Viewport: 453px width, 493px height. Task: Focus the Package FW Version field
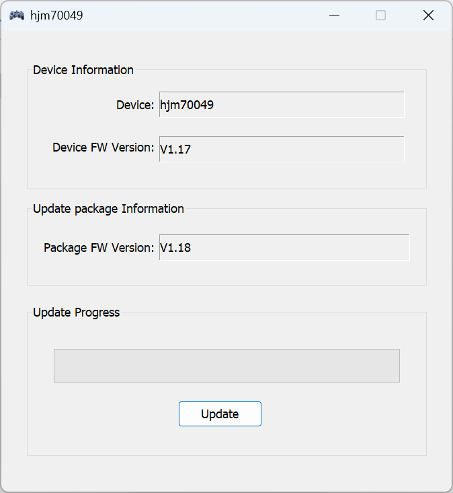coord(284,248)
